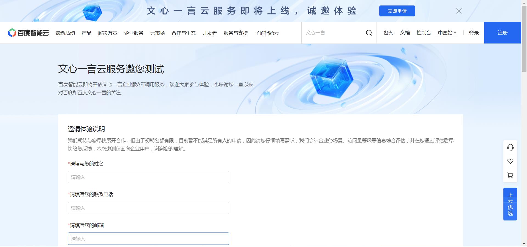The height and width of the screenshot is (247, 527).
Task: Click the heart favorites icon
Action: pyautogui.click(x=510, y=161)
